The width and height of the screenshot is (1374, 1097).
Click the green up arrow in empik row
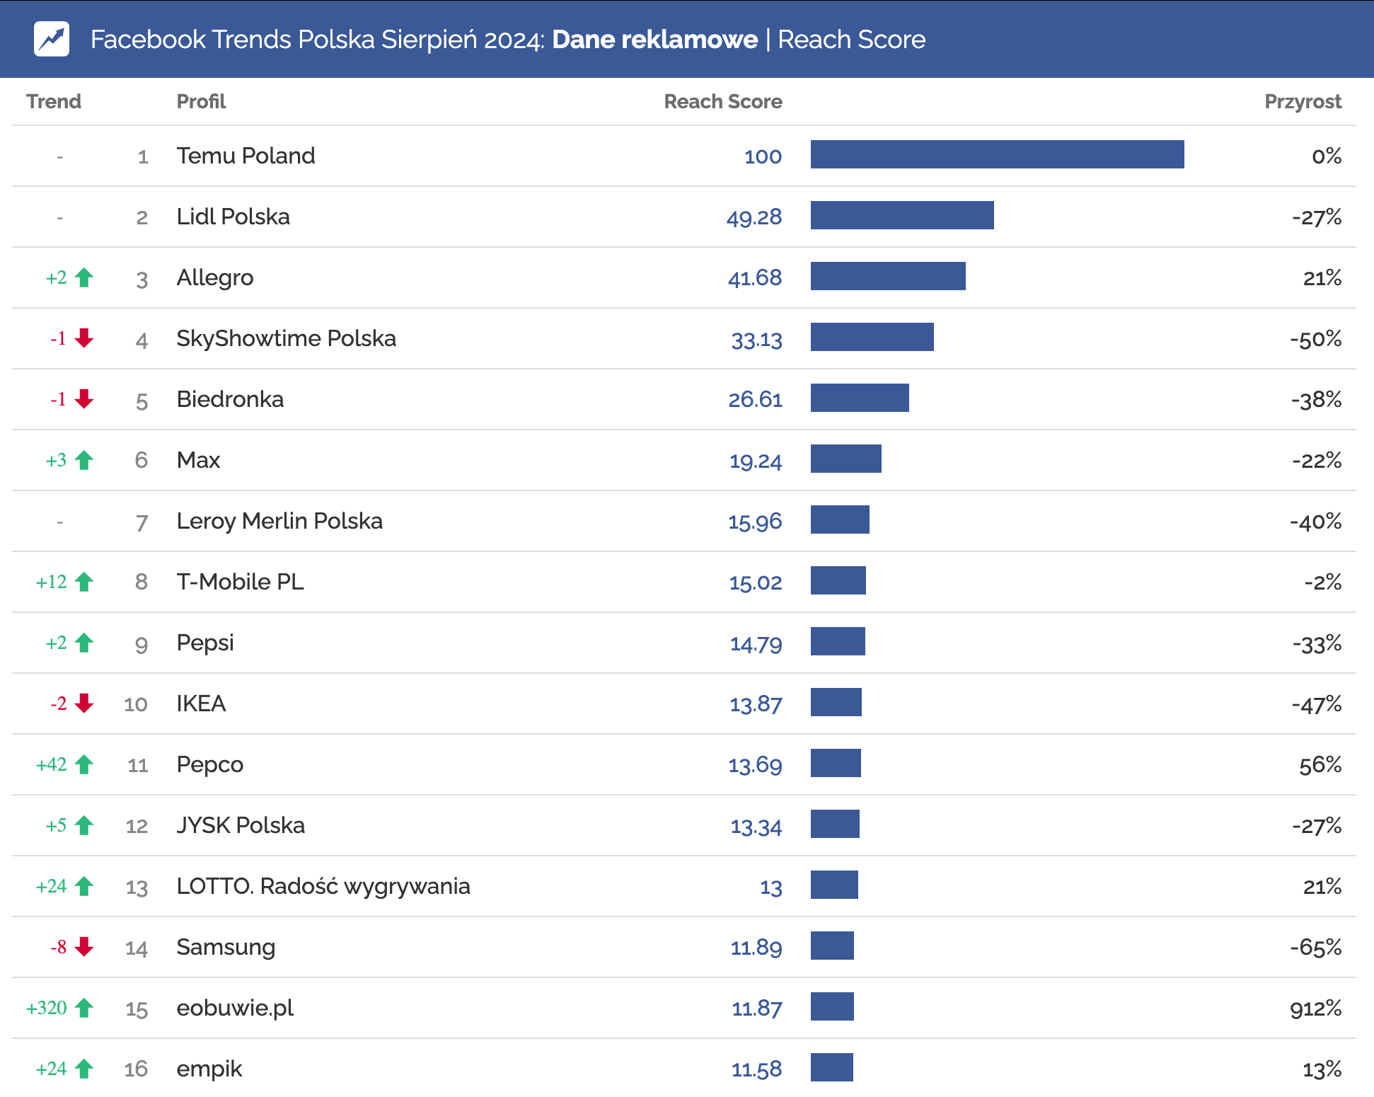tap(84, 1069)
